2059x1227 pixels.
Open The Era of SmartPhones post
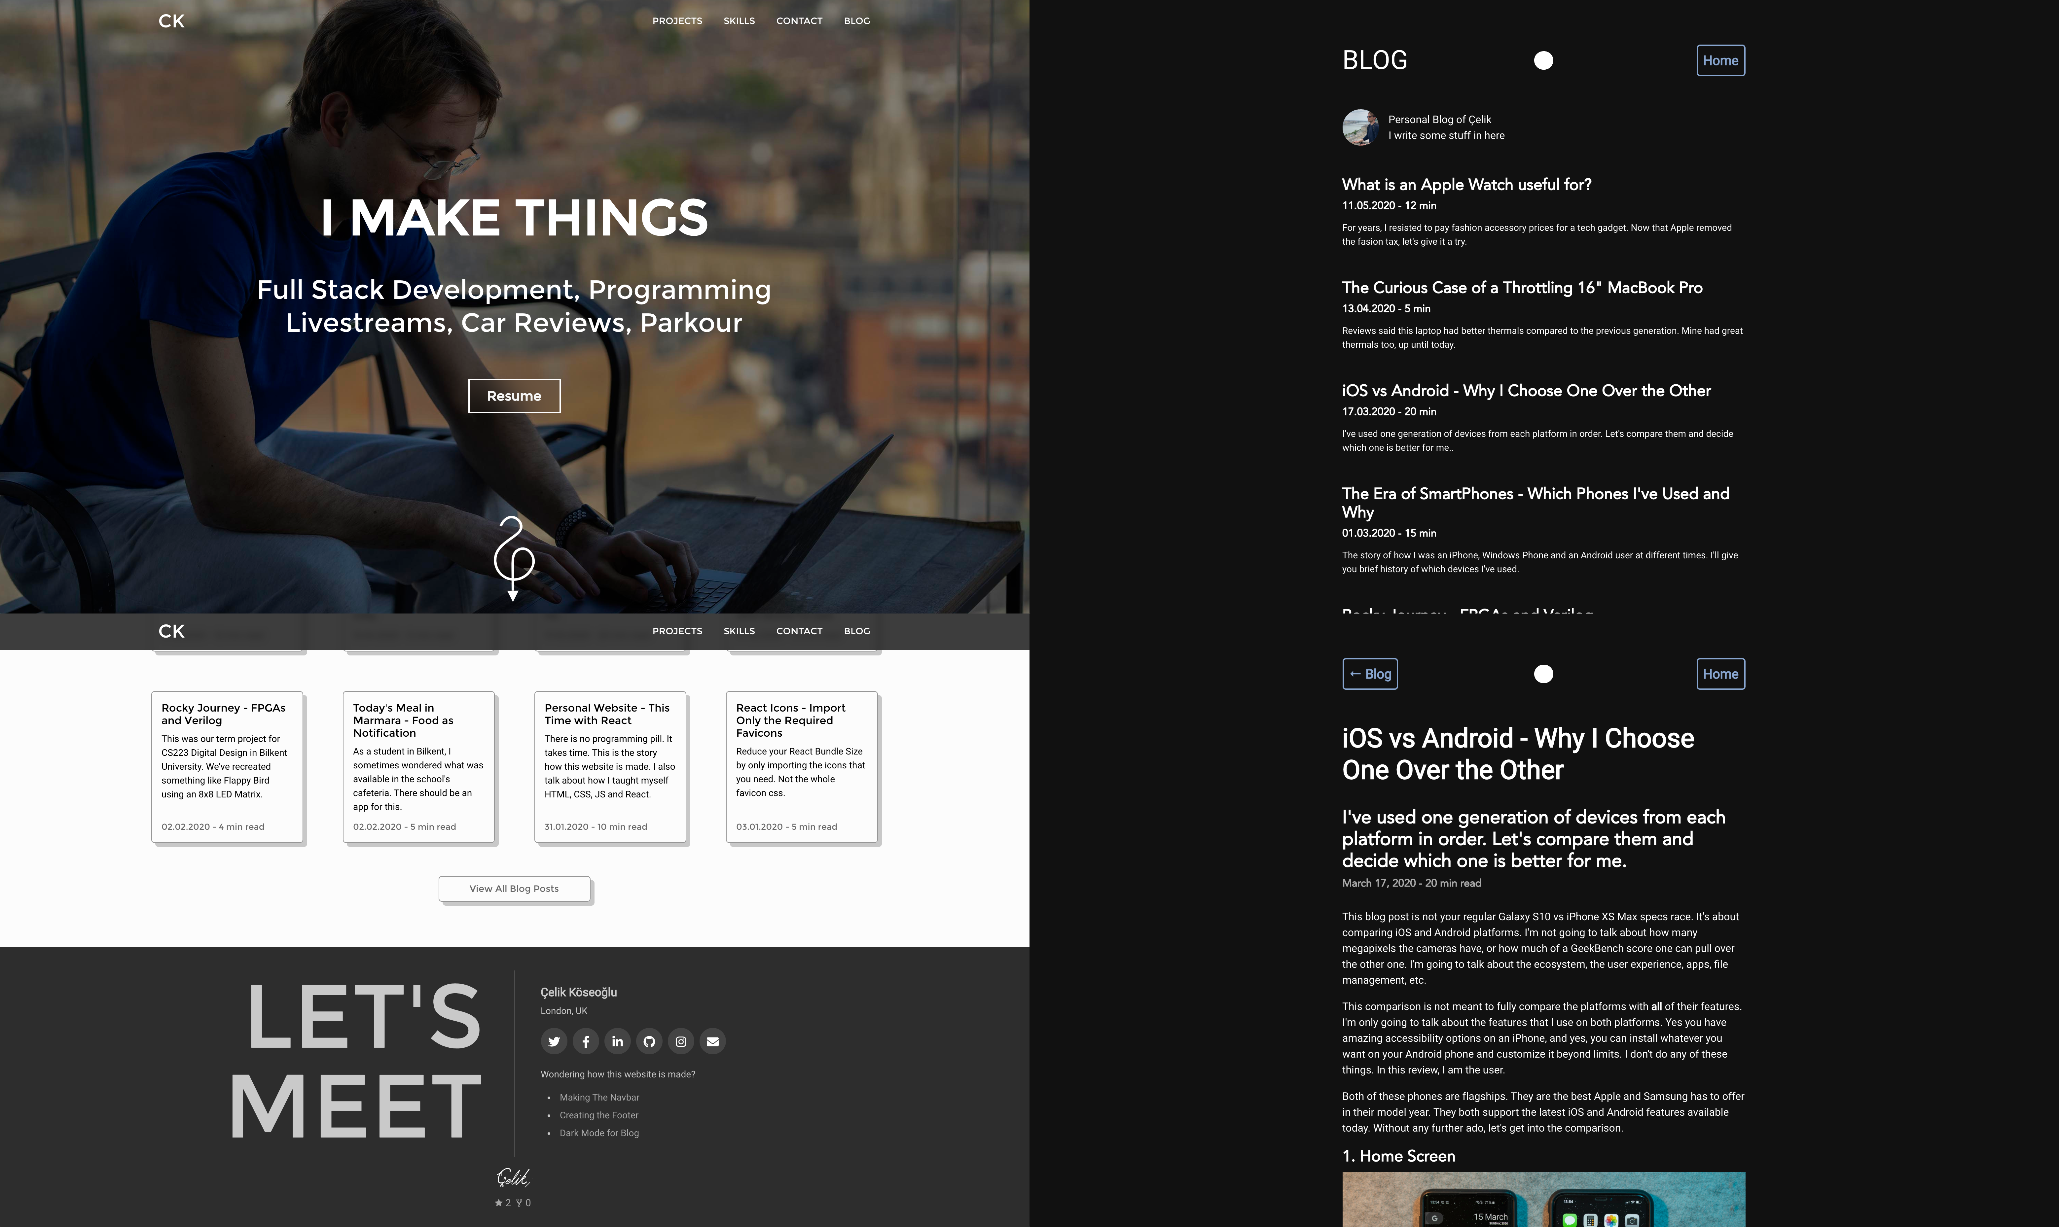pos(1535,503)
